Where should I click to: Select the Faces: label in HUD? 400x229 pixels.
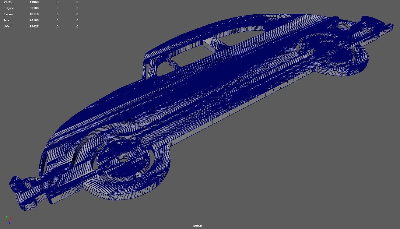[9, 14]
